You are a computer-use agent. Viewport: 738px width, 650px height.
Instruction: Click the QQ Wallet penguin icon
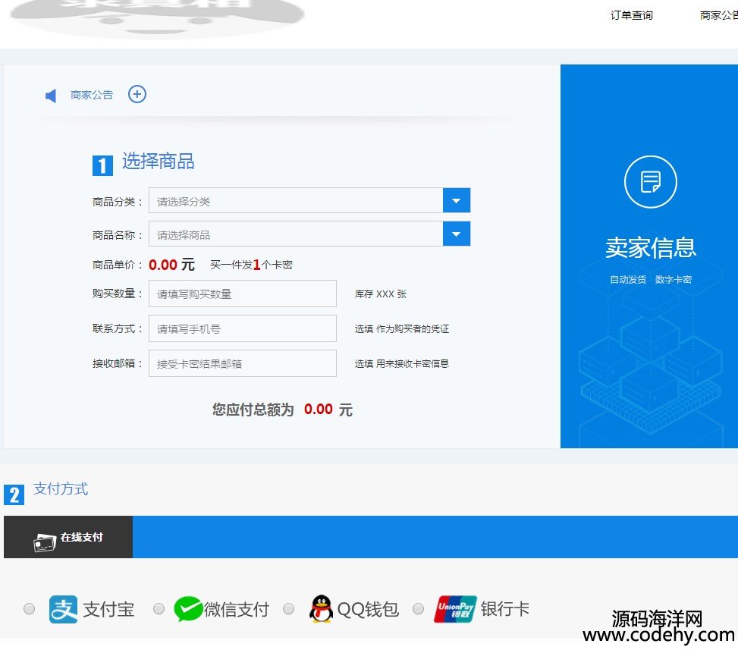(x=321, y=608)
